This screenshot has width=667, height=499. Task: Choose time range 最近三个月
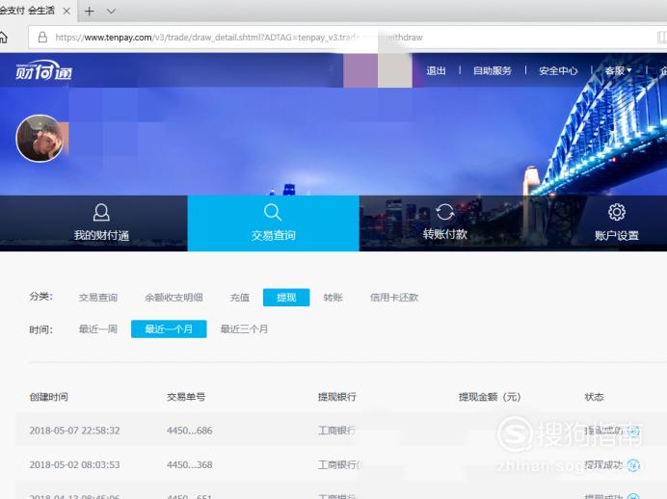[244, 329]
